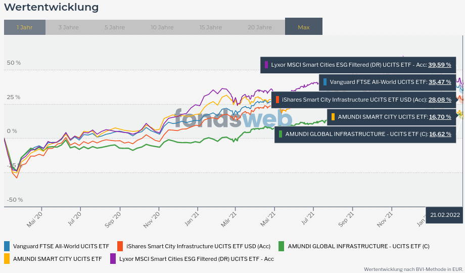Click iShares tooltip value 28,08 %
The height and width of the screenshot is (273, 465).
[440, 100]
